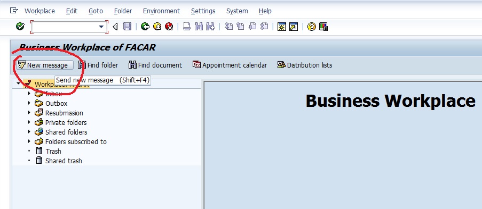
Task: Select Folders subscribed to label
Action: pyautogui.click(x=76, y=142)
